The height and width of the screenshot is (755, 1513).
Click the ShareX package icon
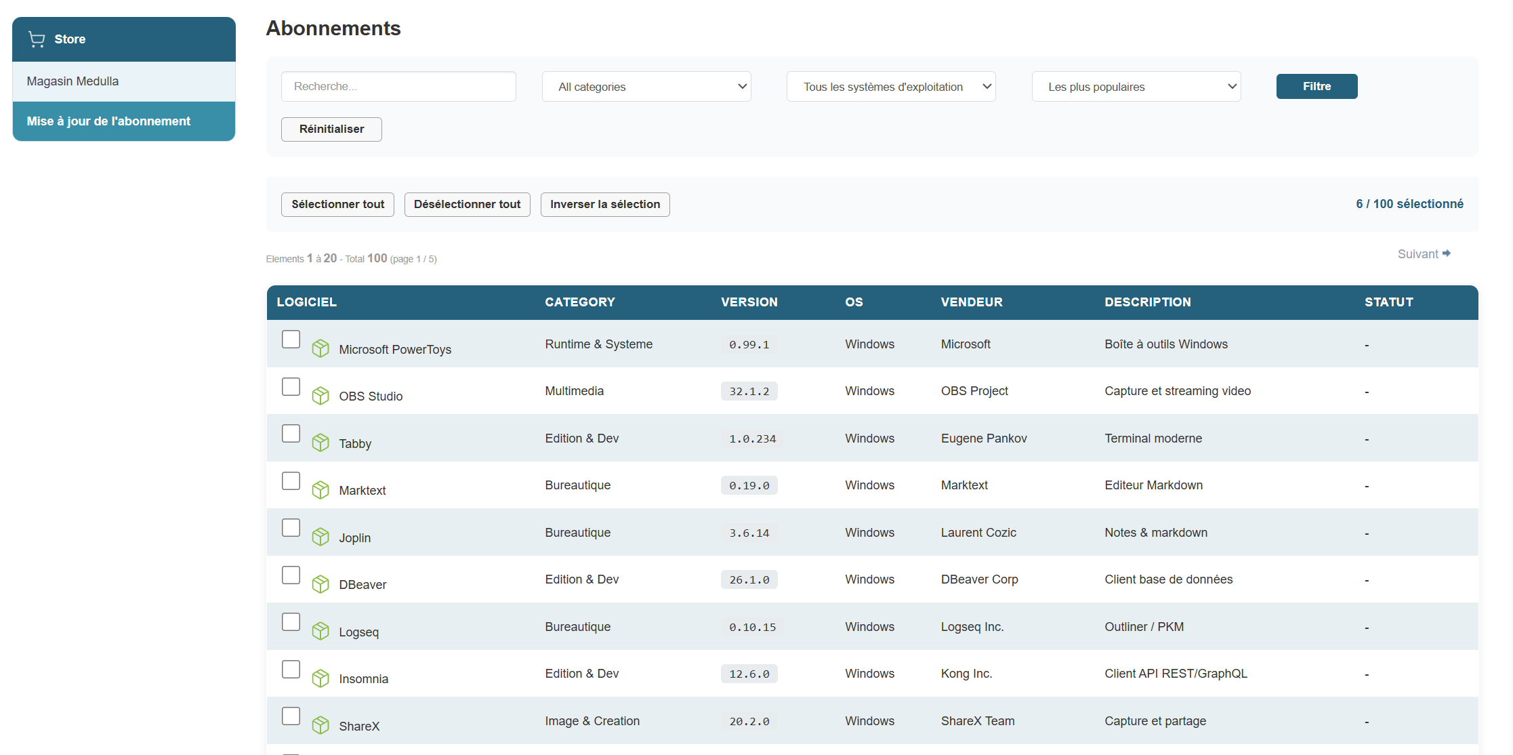pyautogui.click(x=320, y=725)
